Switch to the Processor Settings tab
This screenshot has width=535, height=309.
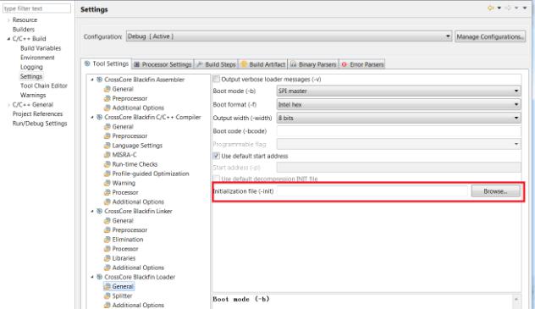pyautogui.click(x=163, y=64)
